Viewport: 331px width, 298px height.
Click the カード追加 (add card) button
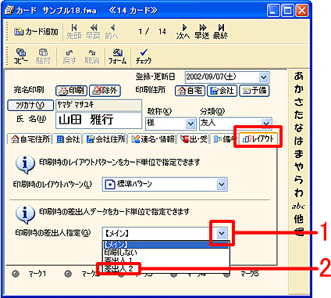click(36, 32)
